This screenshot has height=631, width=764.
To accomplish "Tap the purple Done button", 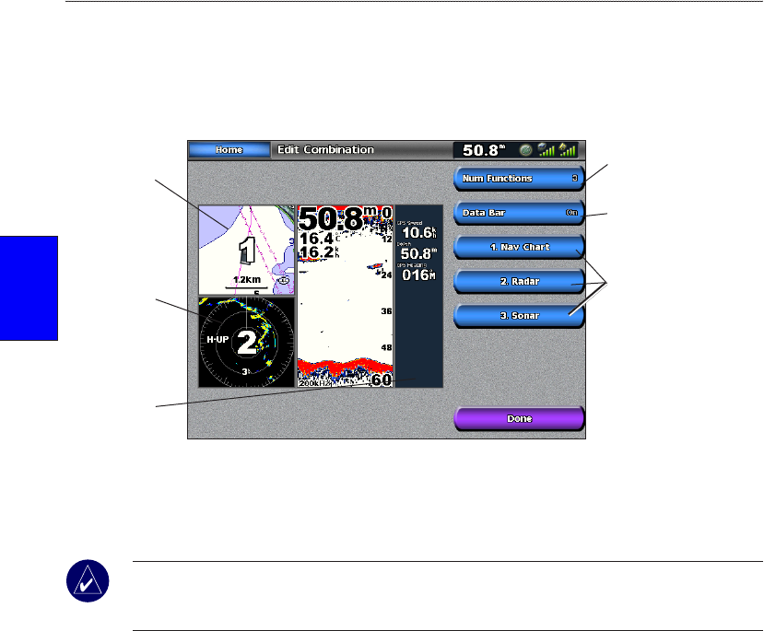I will click(519, 419).
